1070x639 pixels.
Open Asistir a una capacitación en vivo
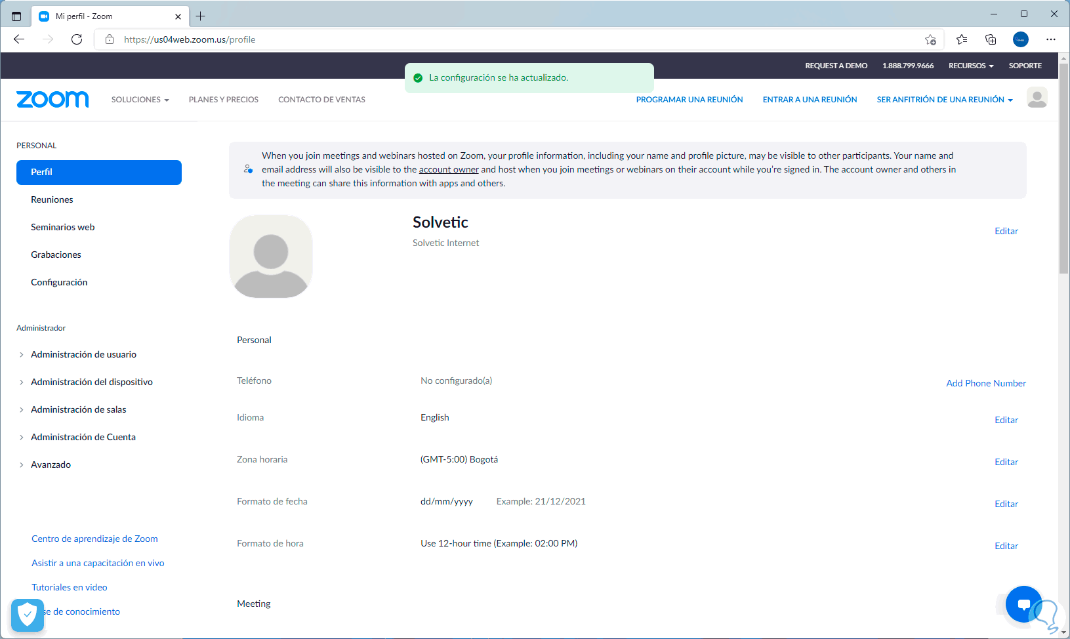(98, 563)
